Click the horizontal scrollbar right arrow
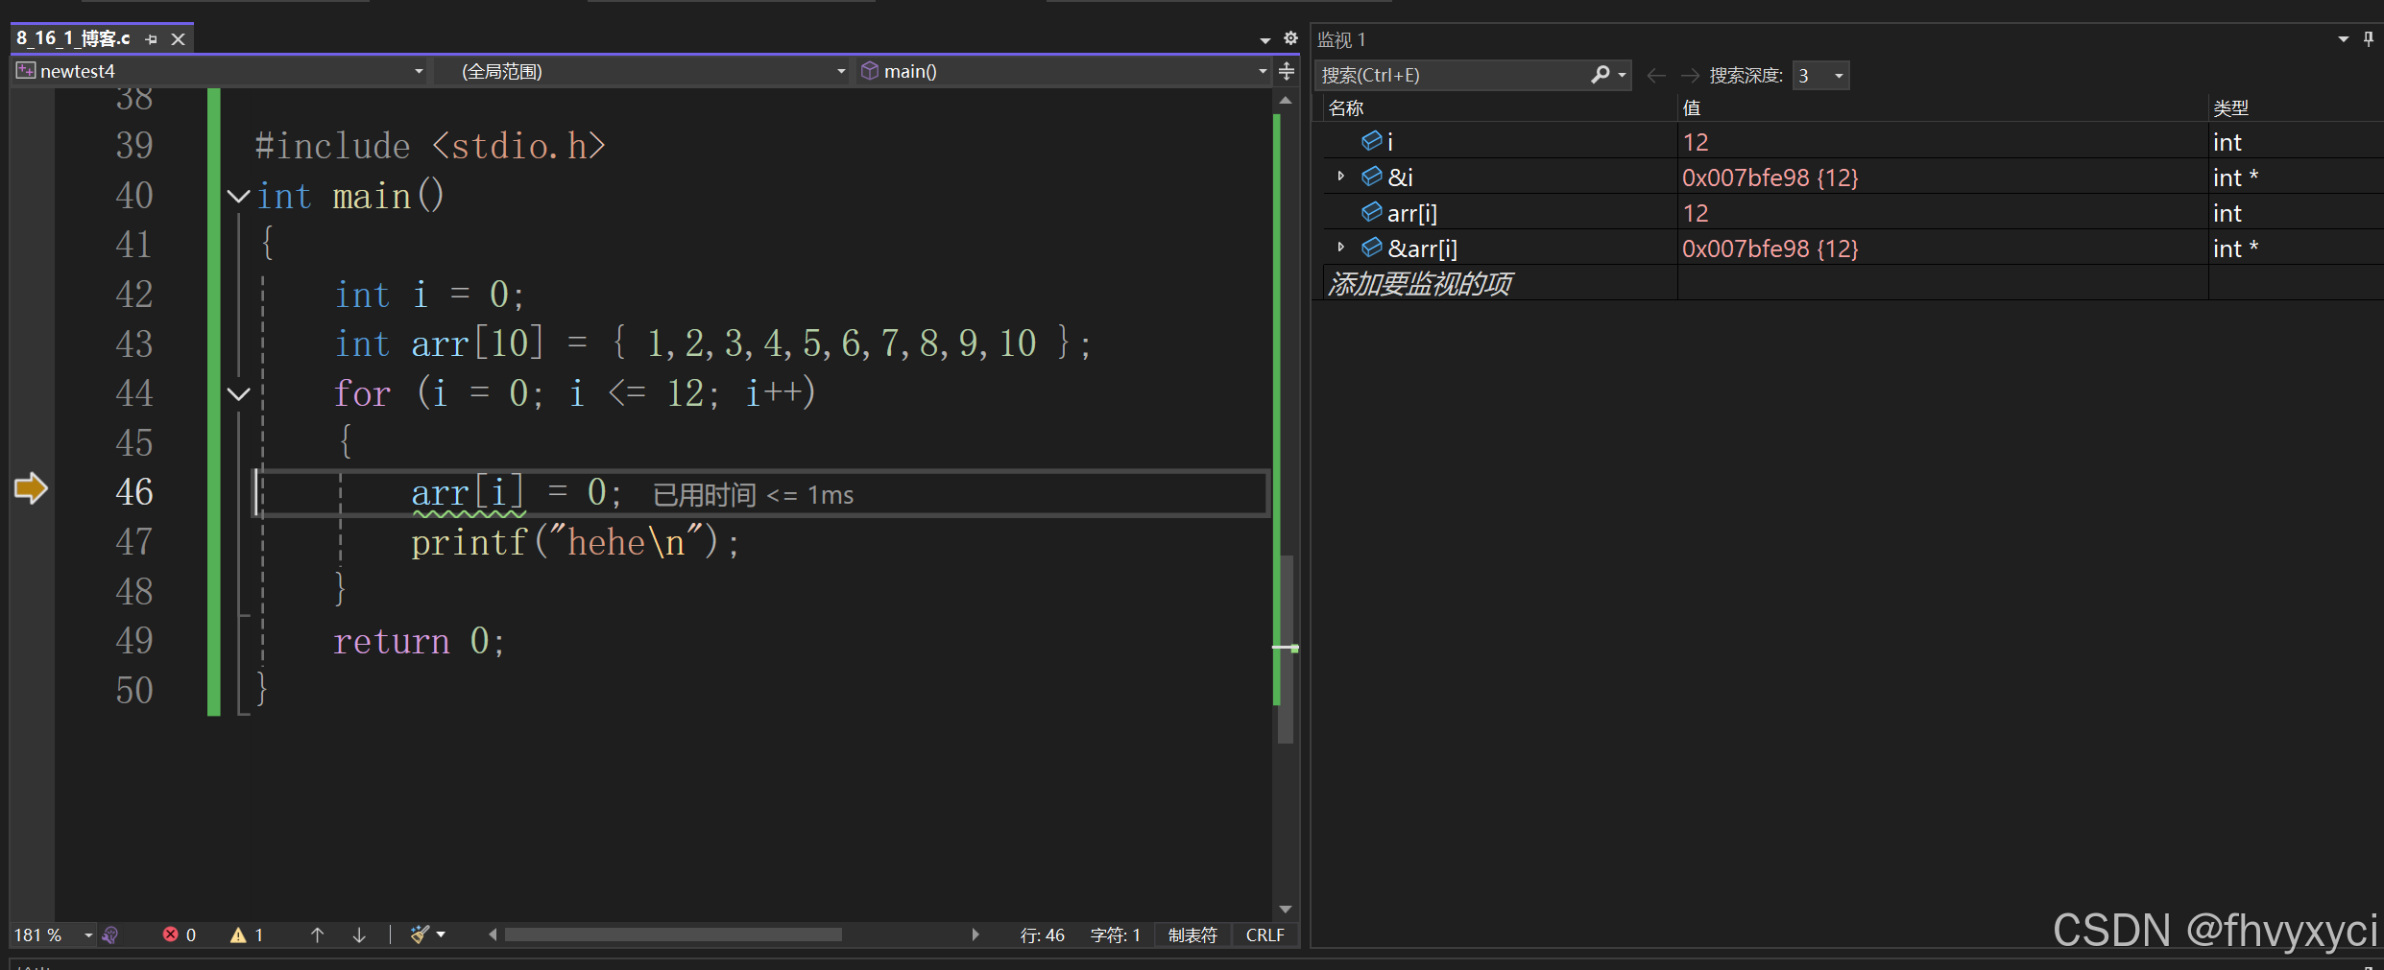The width and height of the screenshot is (2384, 970). pyautogui.click(x=975, y=935)
